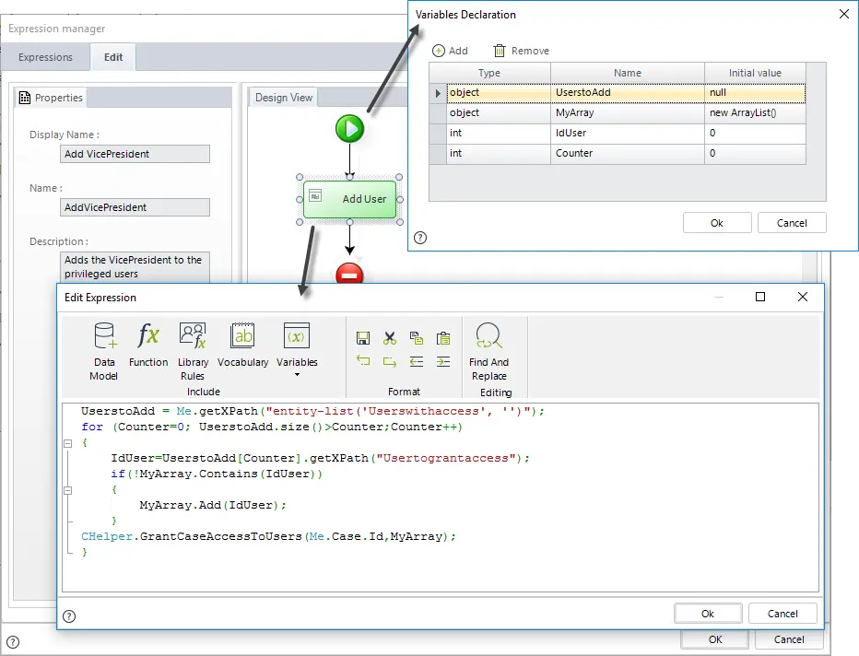The image size is (859, 656).
Task: Switch to the Expressions tab
Action: (x=45, y=57)
